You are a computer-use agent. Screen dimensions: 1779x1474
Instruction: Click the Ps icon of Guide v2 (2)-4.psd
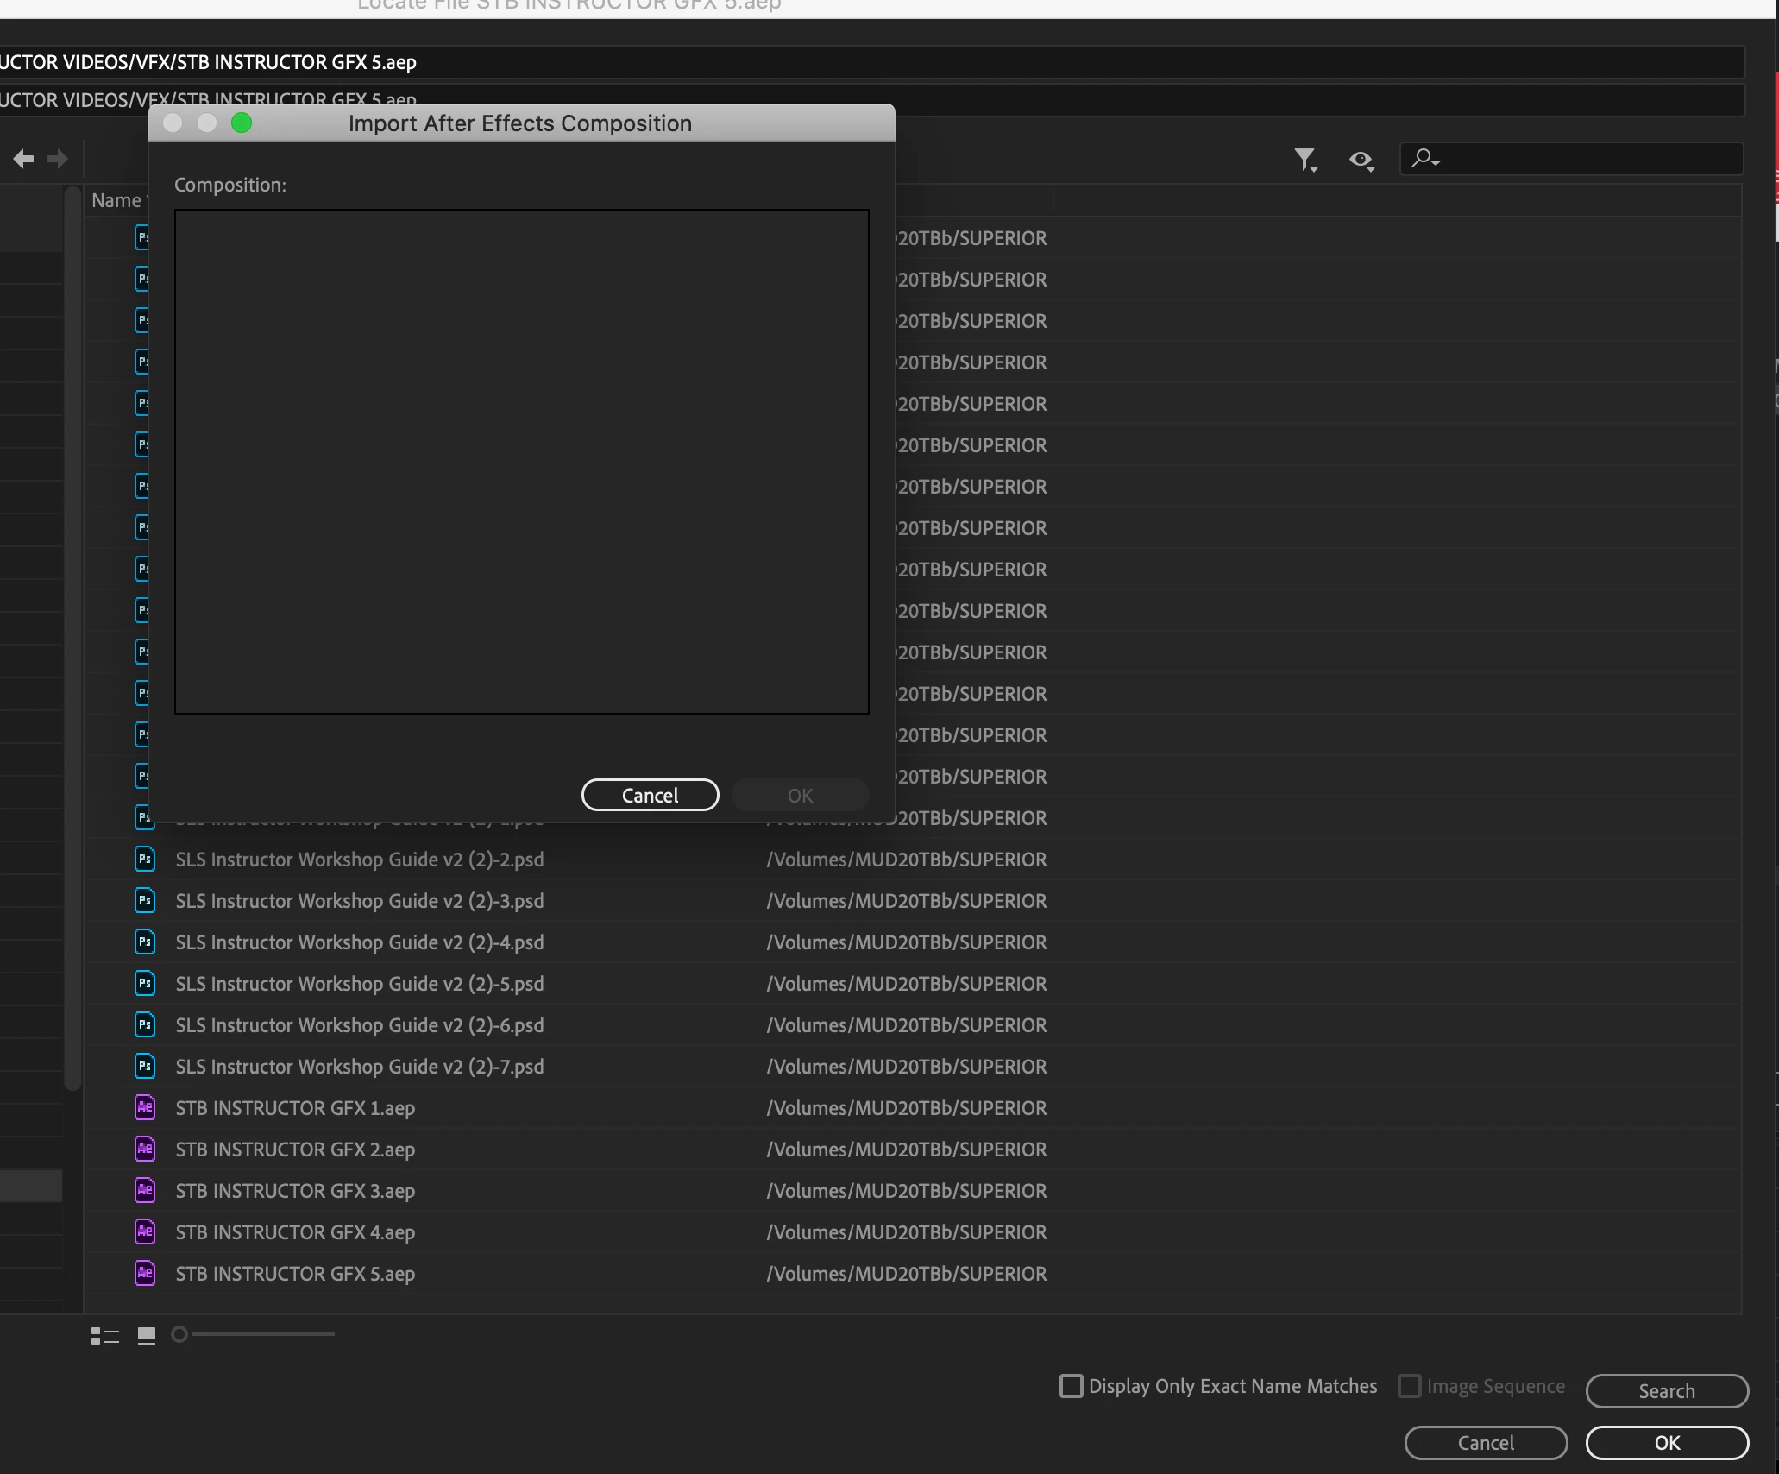145,942
